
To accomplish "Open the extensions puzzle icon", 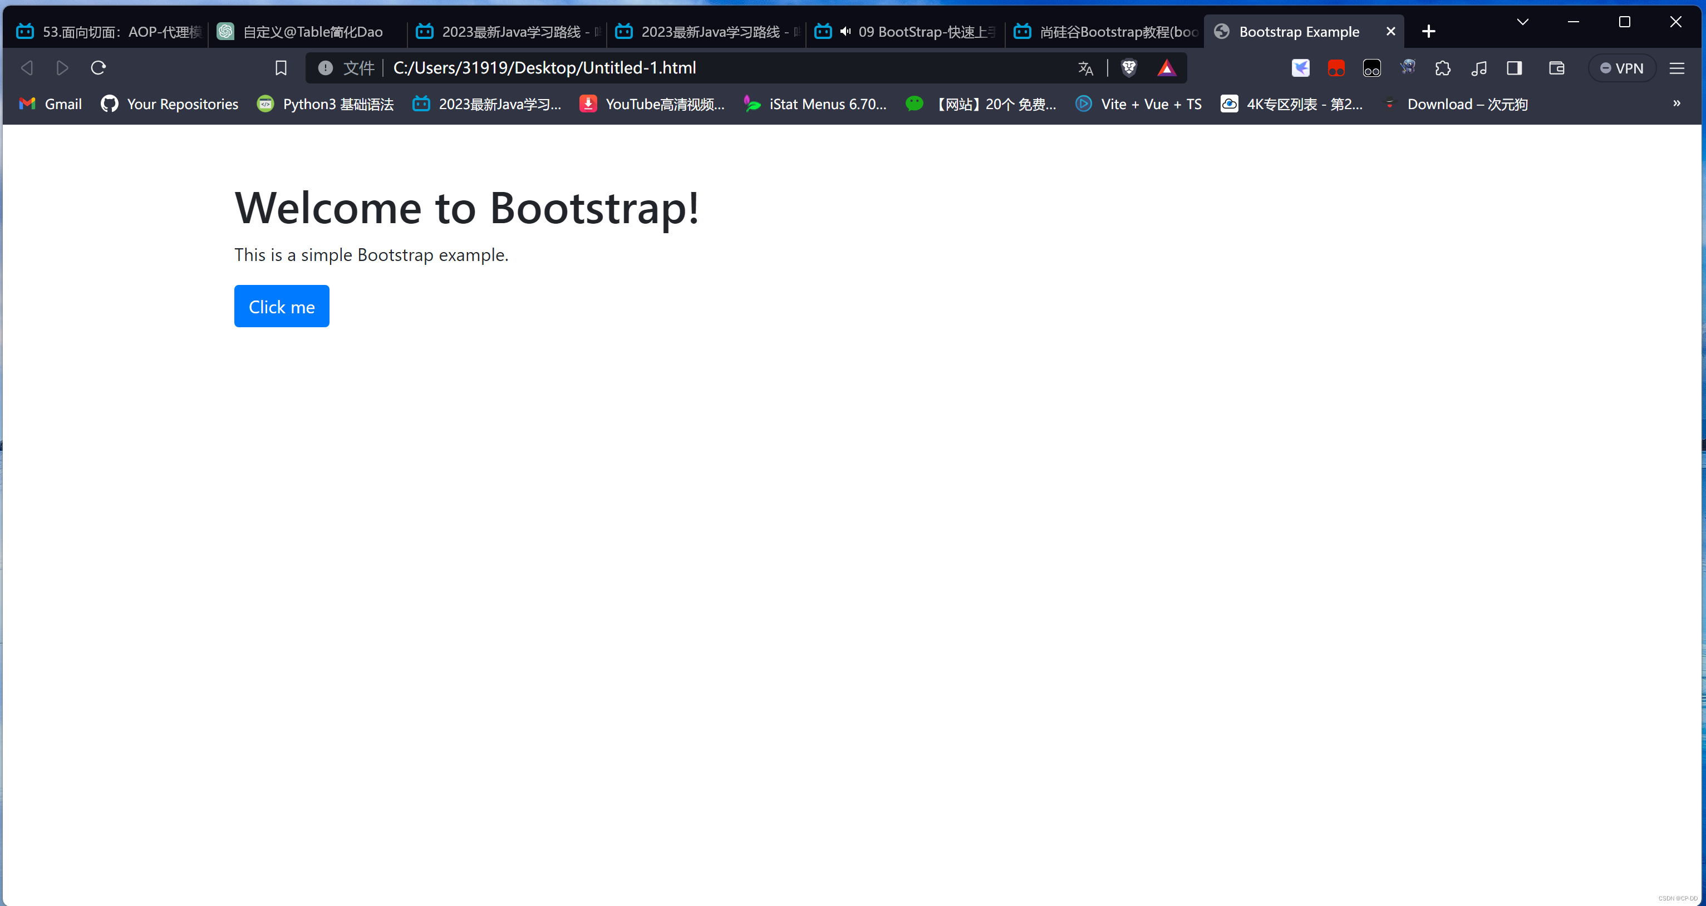I will (x=1442, y=68).
